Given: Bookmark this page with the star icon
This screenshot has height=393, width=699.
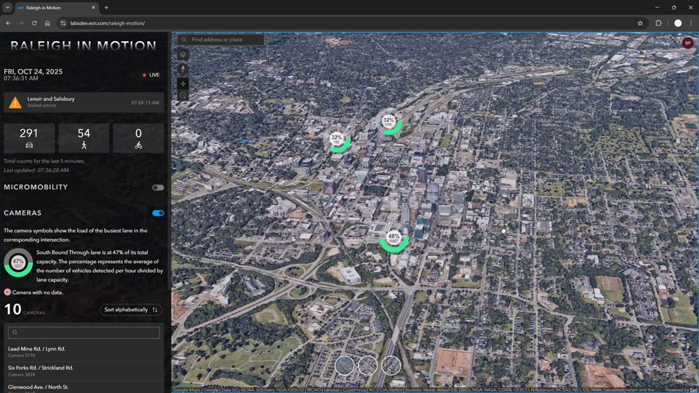Looking at the screenshot, I should coord(640,23).
